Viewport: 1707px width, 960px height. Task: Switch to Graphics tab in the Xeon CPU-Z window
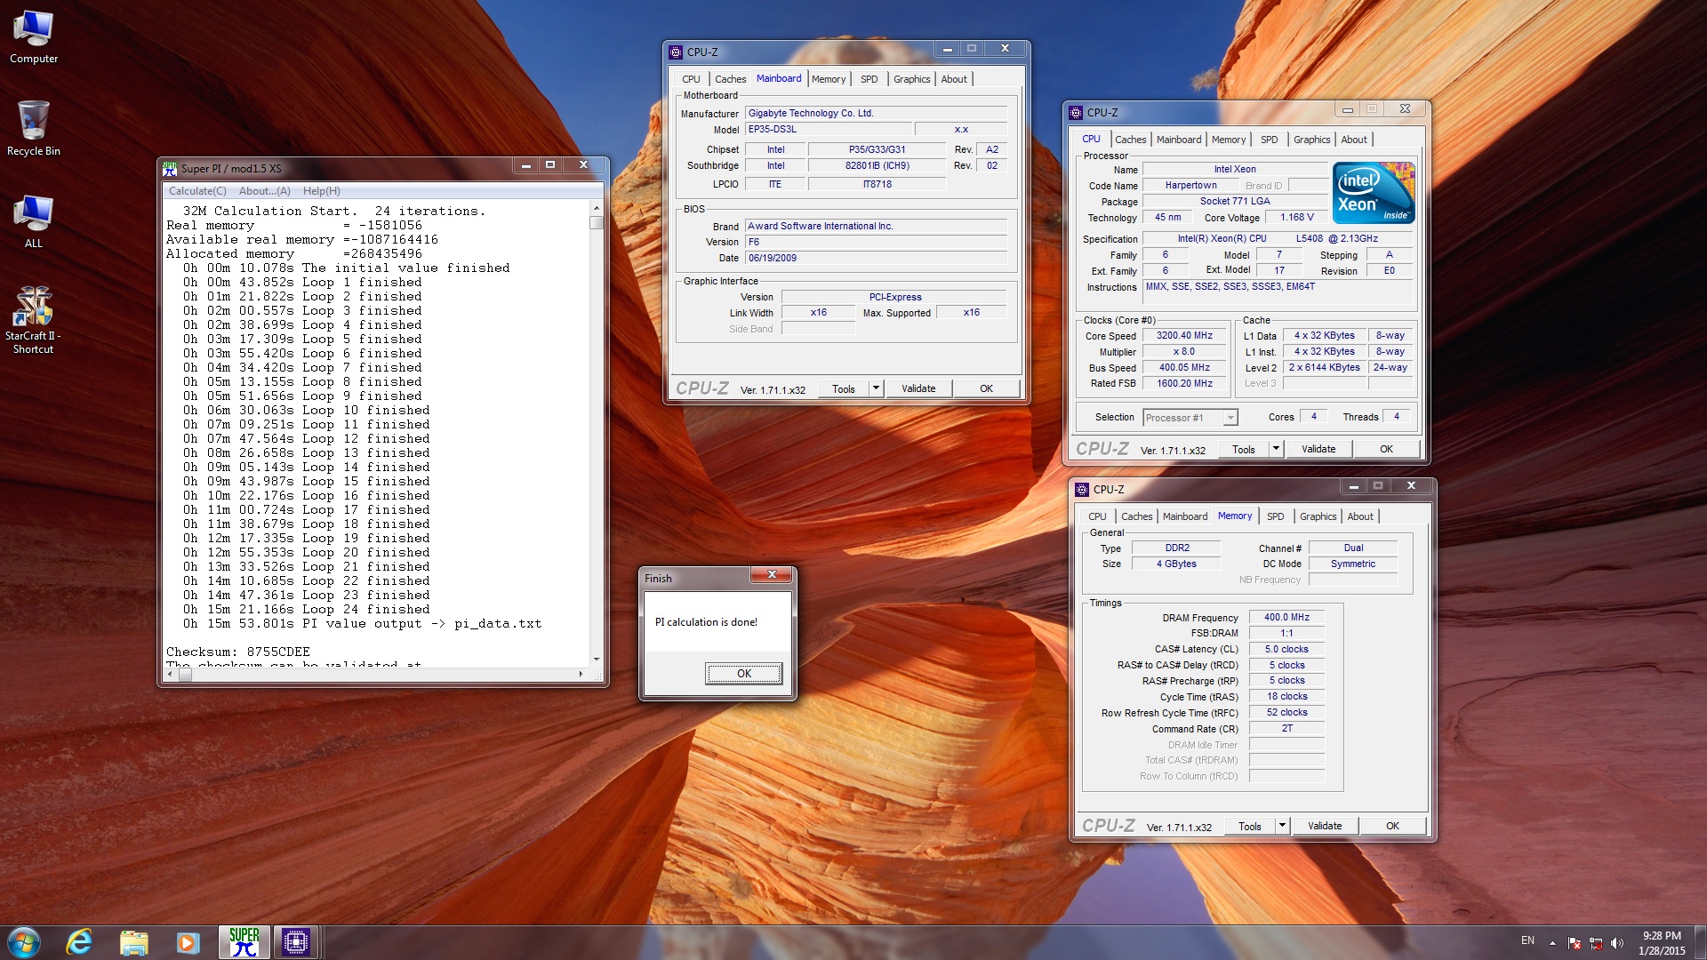1311,140
